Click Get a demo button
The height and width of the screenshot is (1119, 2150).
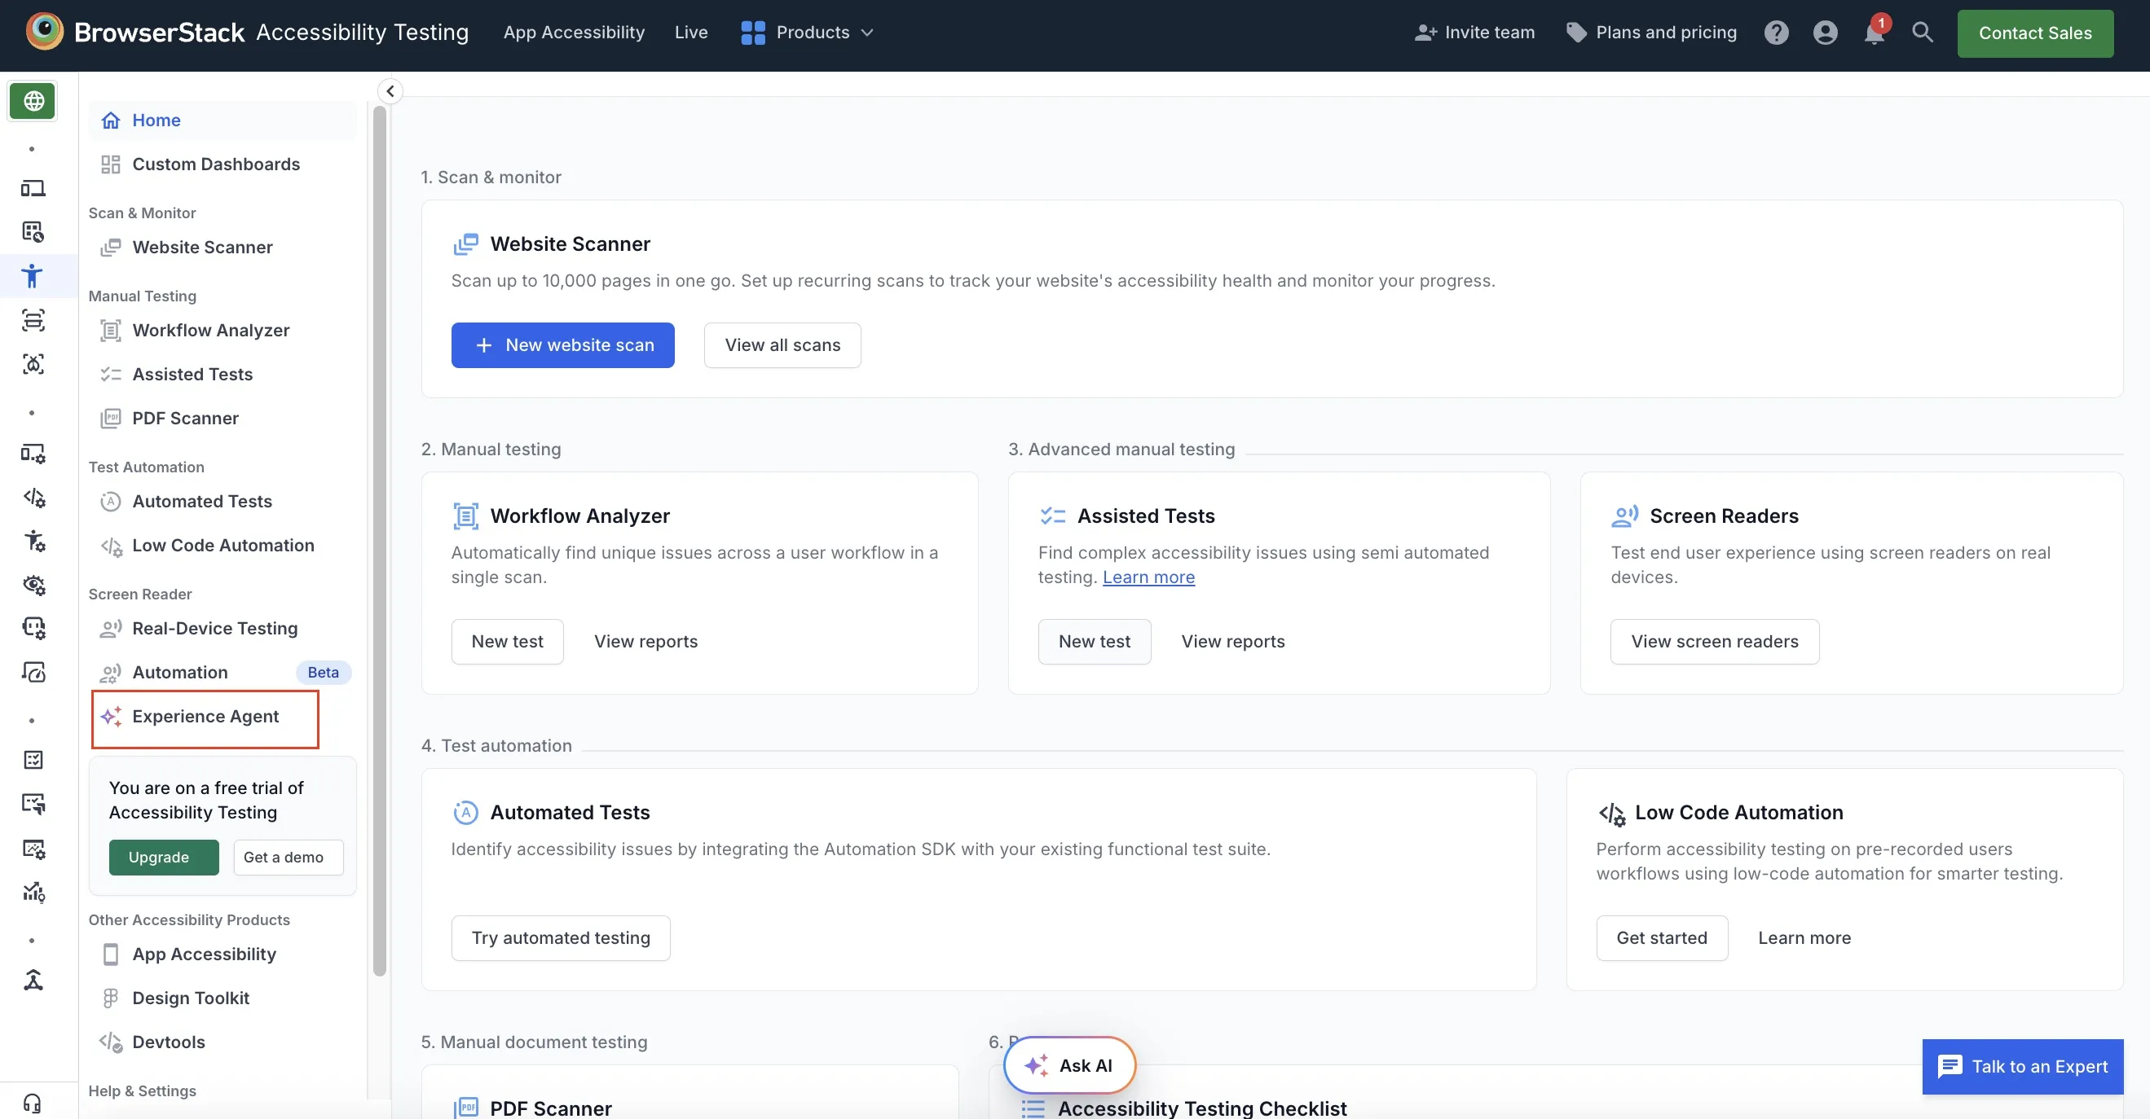coord(288,858)
